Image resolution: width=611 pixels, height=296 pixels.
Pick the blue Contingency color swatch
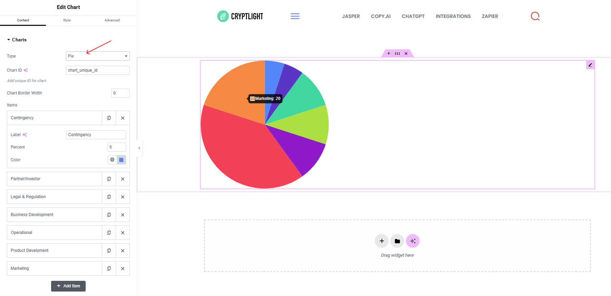[121, 160]
